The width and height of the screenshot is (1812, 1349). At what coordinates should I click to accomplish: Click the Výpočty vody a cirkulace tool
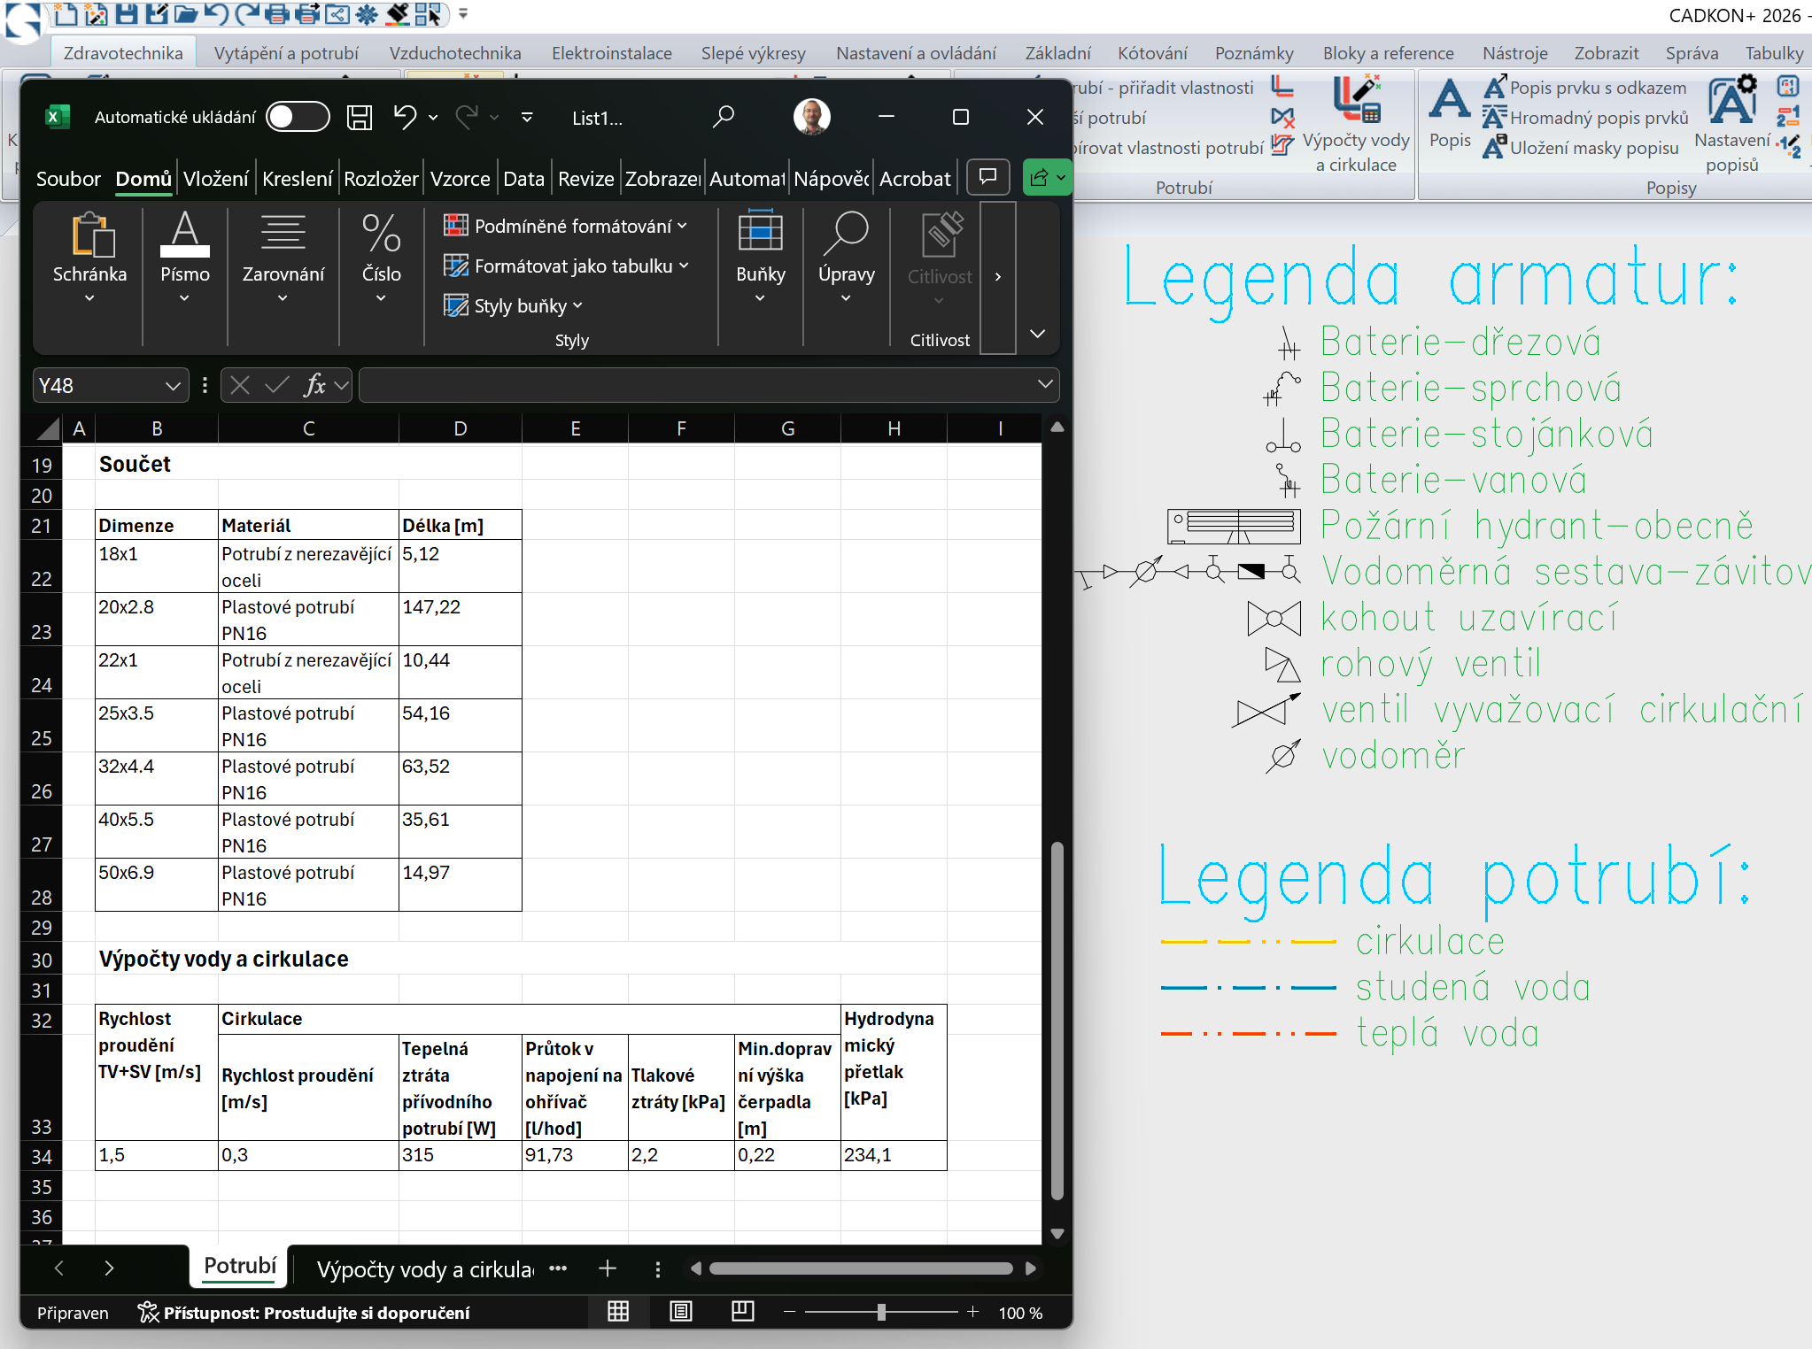(1356, 125)
